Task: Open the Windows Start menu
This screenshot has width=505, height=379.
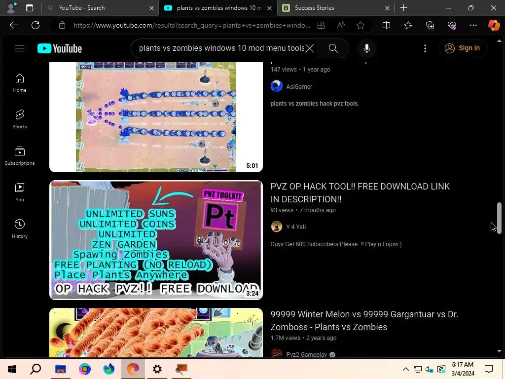Action: [x=12, y=369]
